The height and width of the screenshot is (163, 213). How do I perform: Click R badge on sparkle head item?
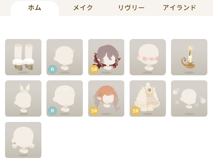click(x=52, y=69)
